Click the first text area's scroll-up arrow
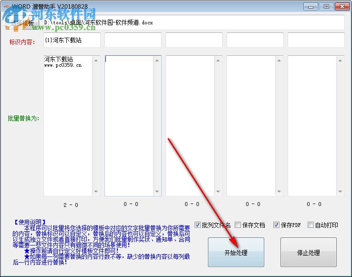352x277 pixels. 96,61
